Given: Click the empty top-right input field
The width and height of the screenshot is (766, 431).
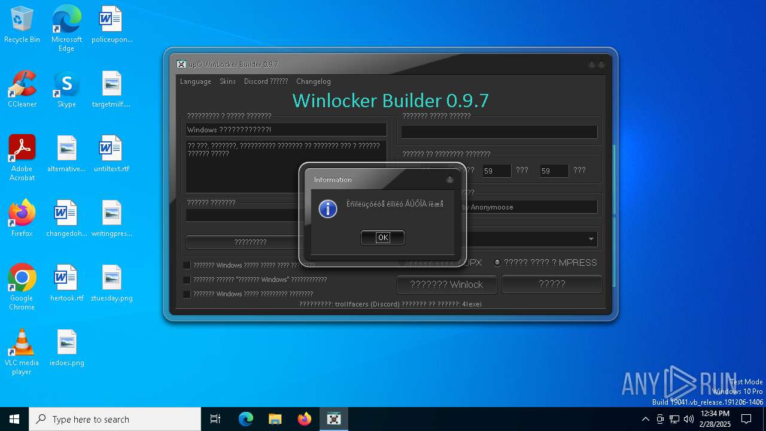Looking at the screenshot, I should (499, 132).
